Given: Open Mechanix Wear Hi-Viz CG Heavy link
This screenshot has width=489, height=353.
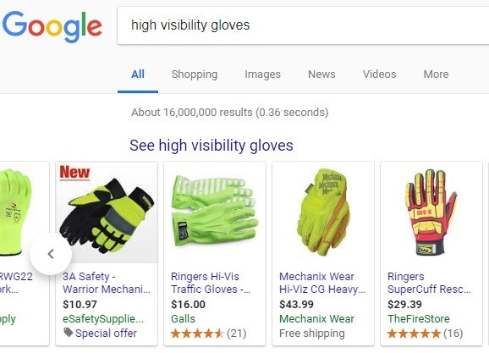Looking at the screenshot, I should [322, 283].
